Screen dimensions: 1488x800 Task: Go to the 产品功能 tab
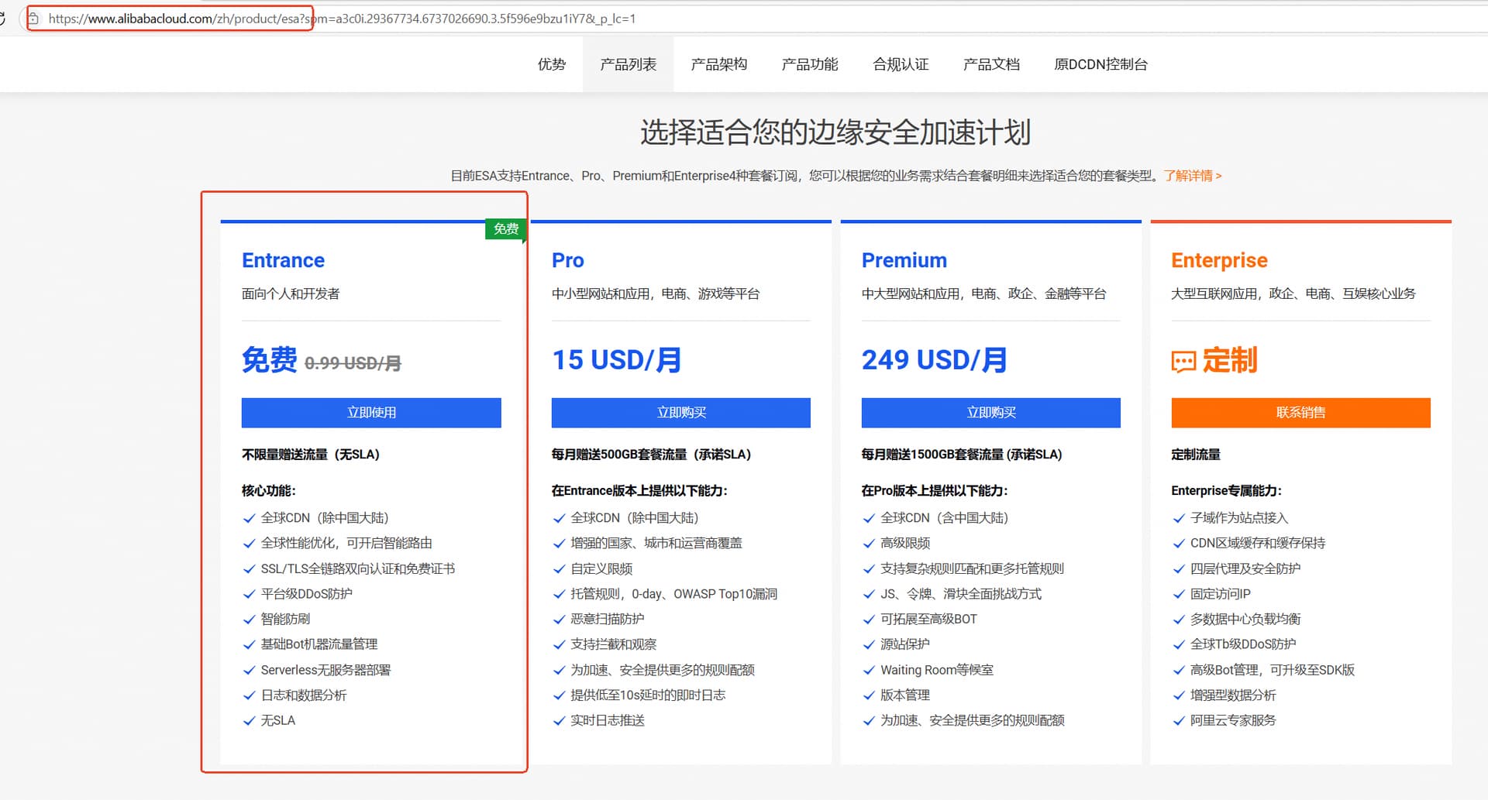(809, 64)
